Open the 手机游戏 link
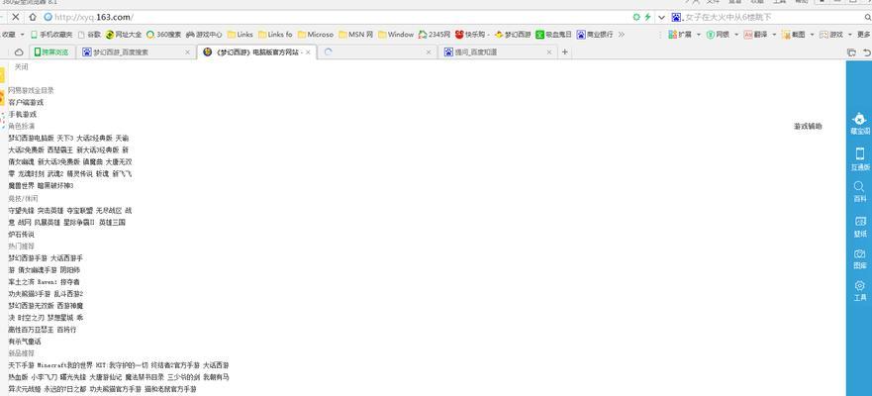 tap(22, 114)
